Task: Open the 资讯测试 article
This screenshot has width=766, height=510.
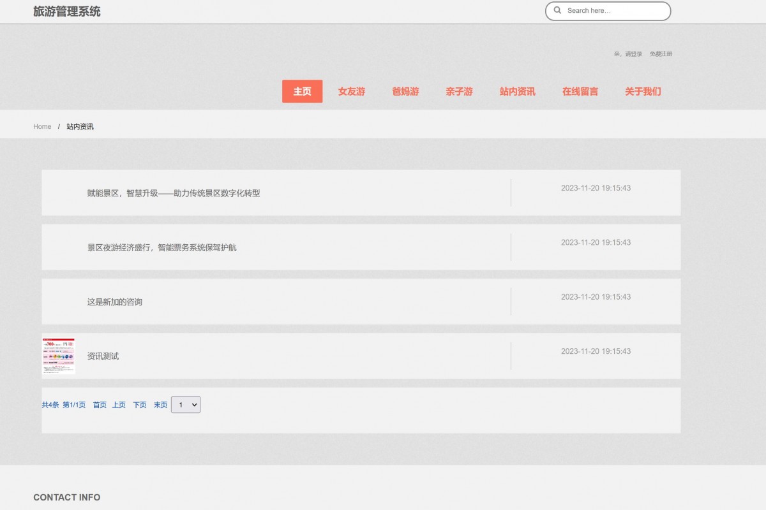Action: (102, 356)
